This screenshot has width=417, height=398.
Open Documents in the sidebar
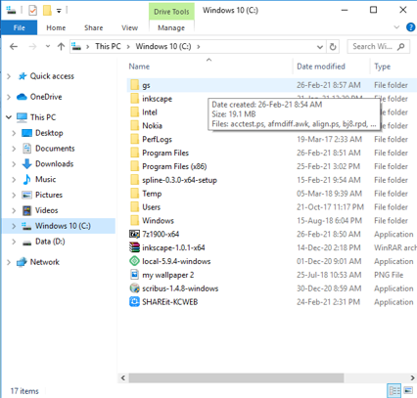pos(55,149)
